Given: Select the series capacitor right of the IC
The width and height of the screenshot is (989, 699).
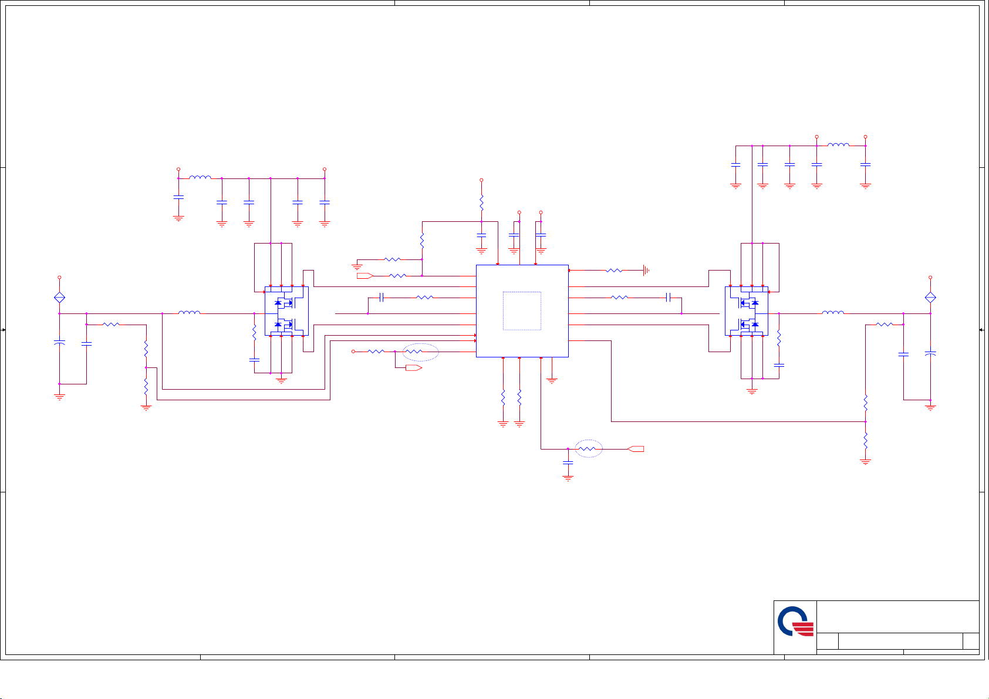Looking at the screenshot, I should 668,298.
